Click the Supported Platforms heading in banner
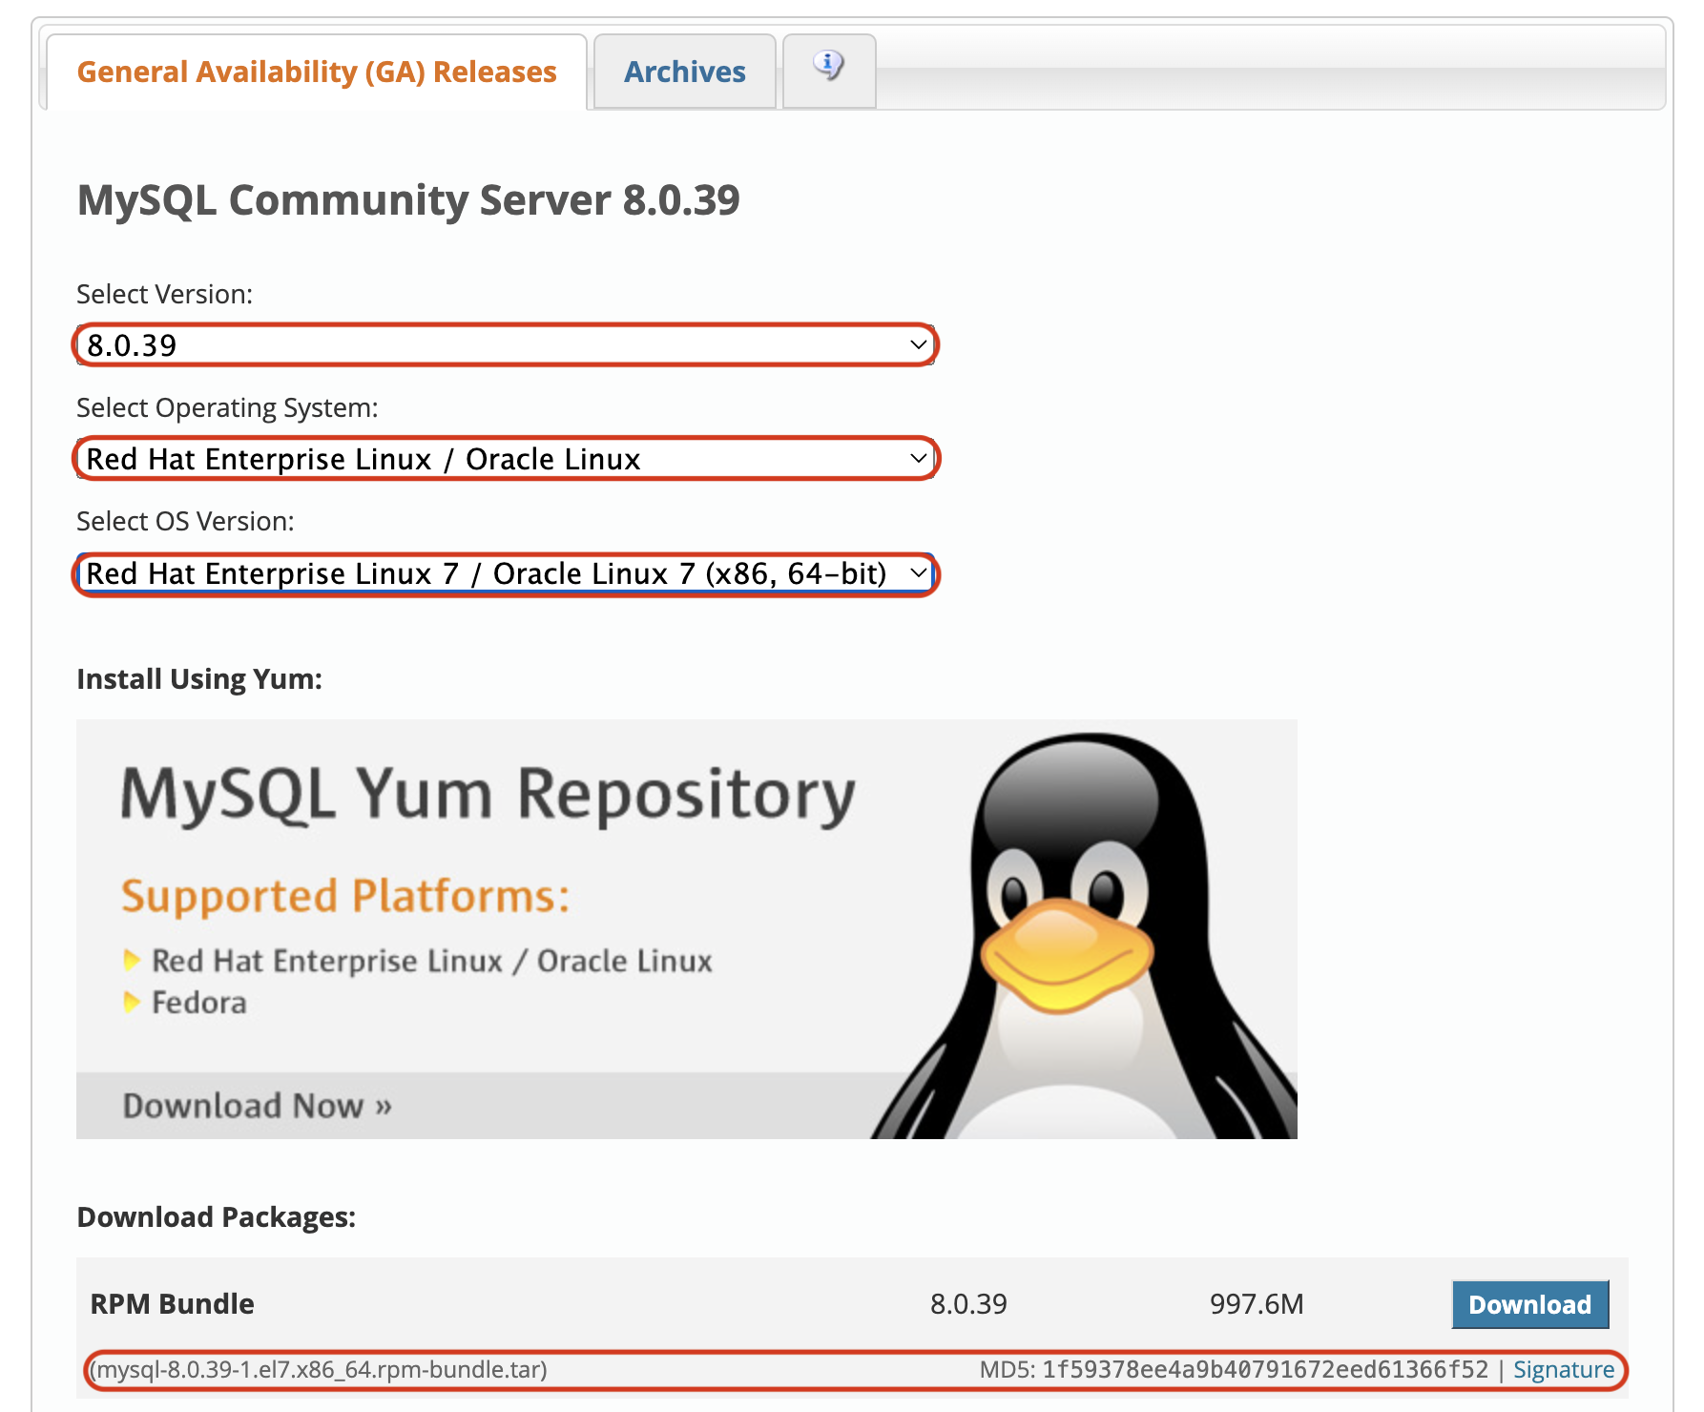 pos(345,897)
